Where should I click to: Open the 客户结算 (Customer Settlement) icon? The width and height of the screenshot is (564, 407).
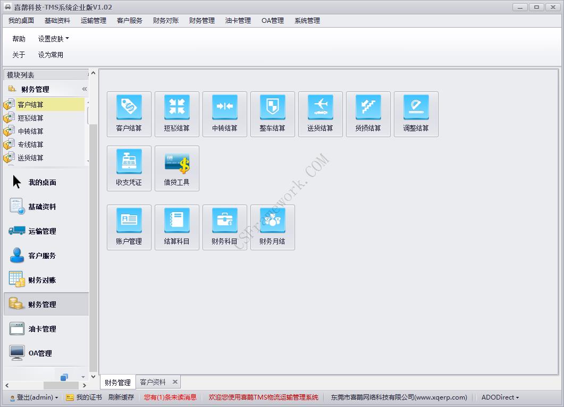pos(129,114)
